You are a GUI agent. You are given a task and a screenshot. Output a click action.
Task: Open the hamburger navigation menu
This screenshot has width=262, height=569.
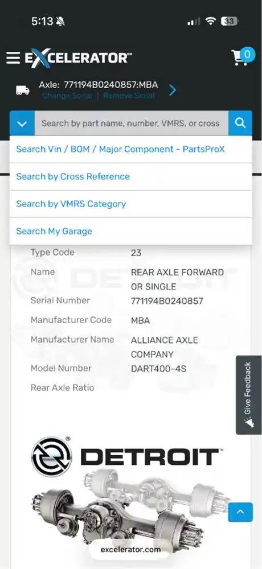(13, 57)
